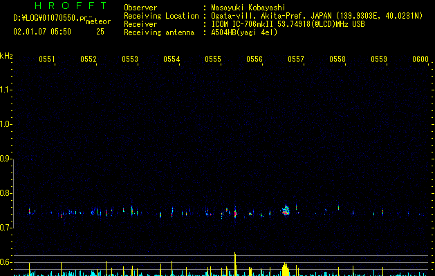Select observer name Masayuki Kobayashi
Image resolution: width=435 pixels, height=276 pixels.
click(248, 8)
